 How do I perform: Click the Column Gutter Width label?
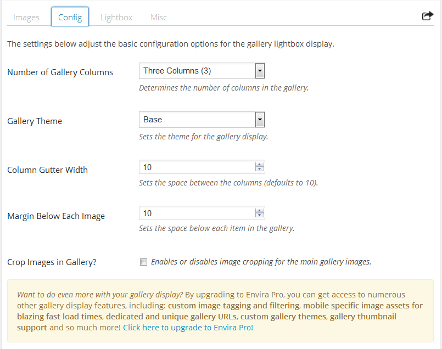coord(47,170)
